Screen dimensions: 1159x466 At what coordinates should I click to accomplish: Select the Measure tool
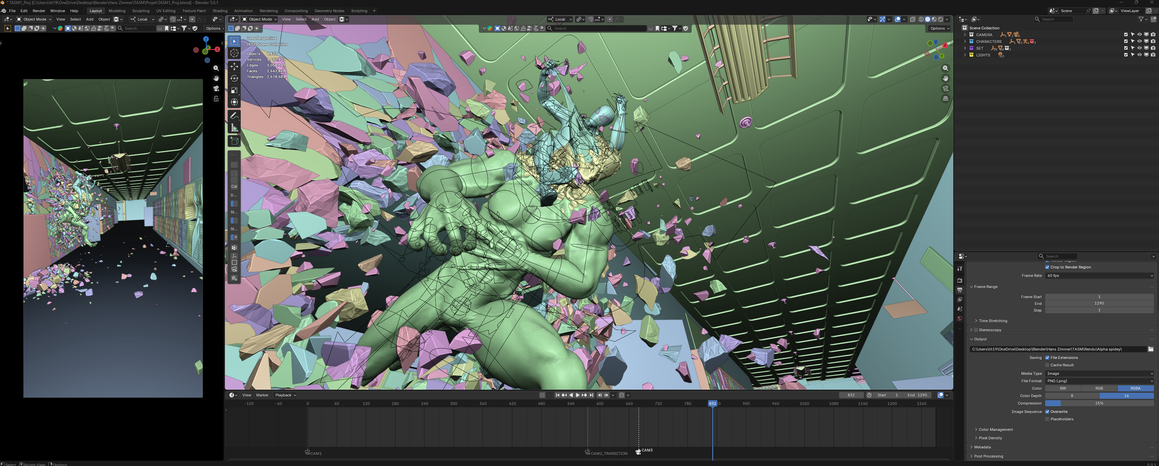pos(234,127)
